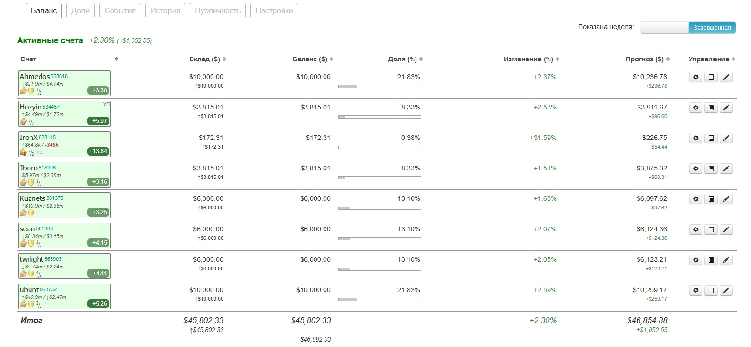Open the list icon for Kuznets row

711,199
